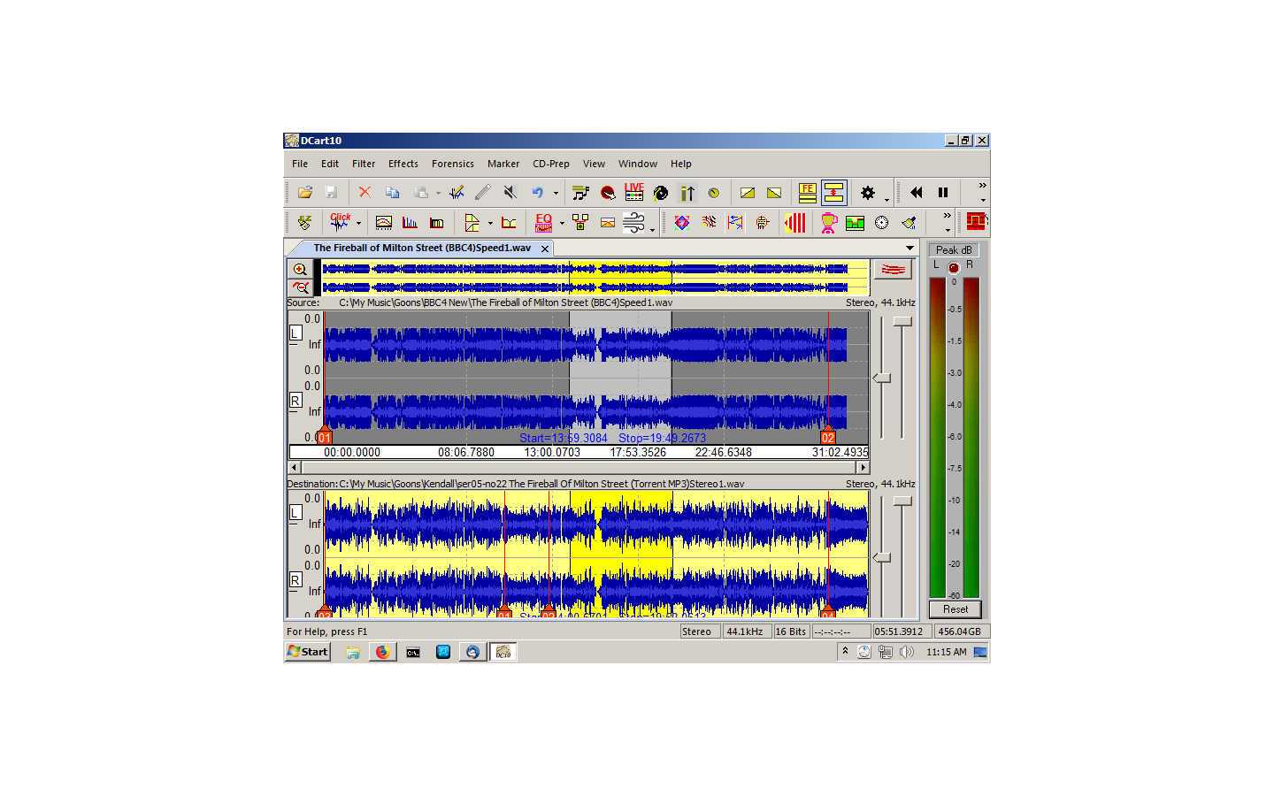The width and height of the screenshot is (1274, 796).
Task: Open the file tab list dropdown arrow
Action: (909, 248)
